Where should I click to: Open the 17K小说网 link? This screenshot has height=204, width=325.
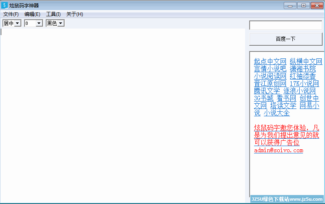(304, 83)
